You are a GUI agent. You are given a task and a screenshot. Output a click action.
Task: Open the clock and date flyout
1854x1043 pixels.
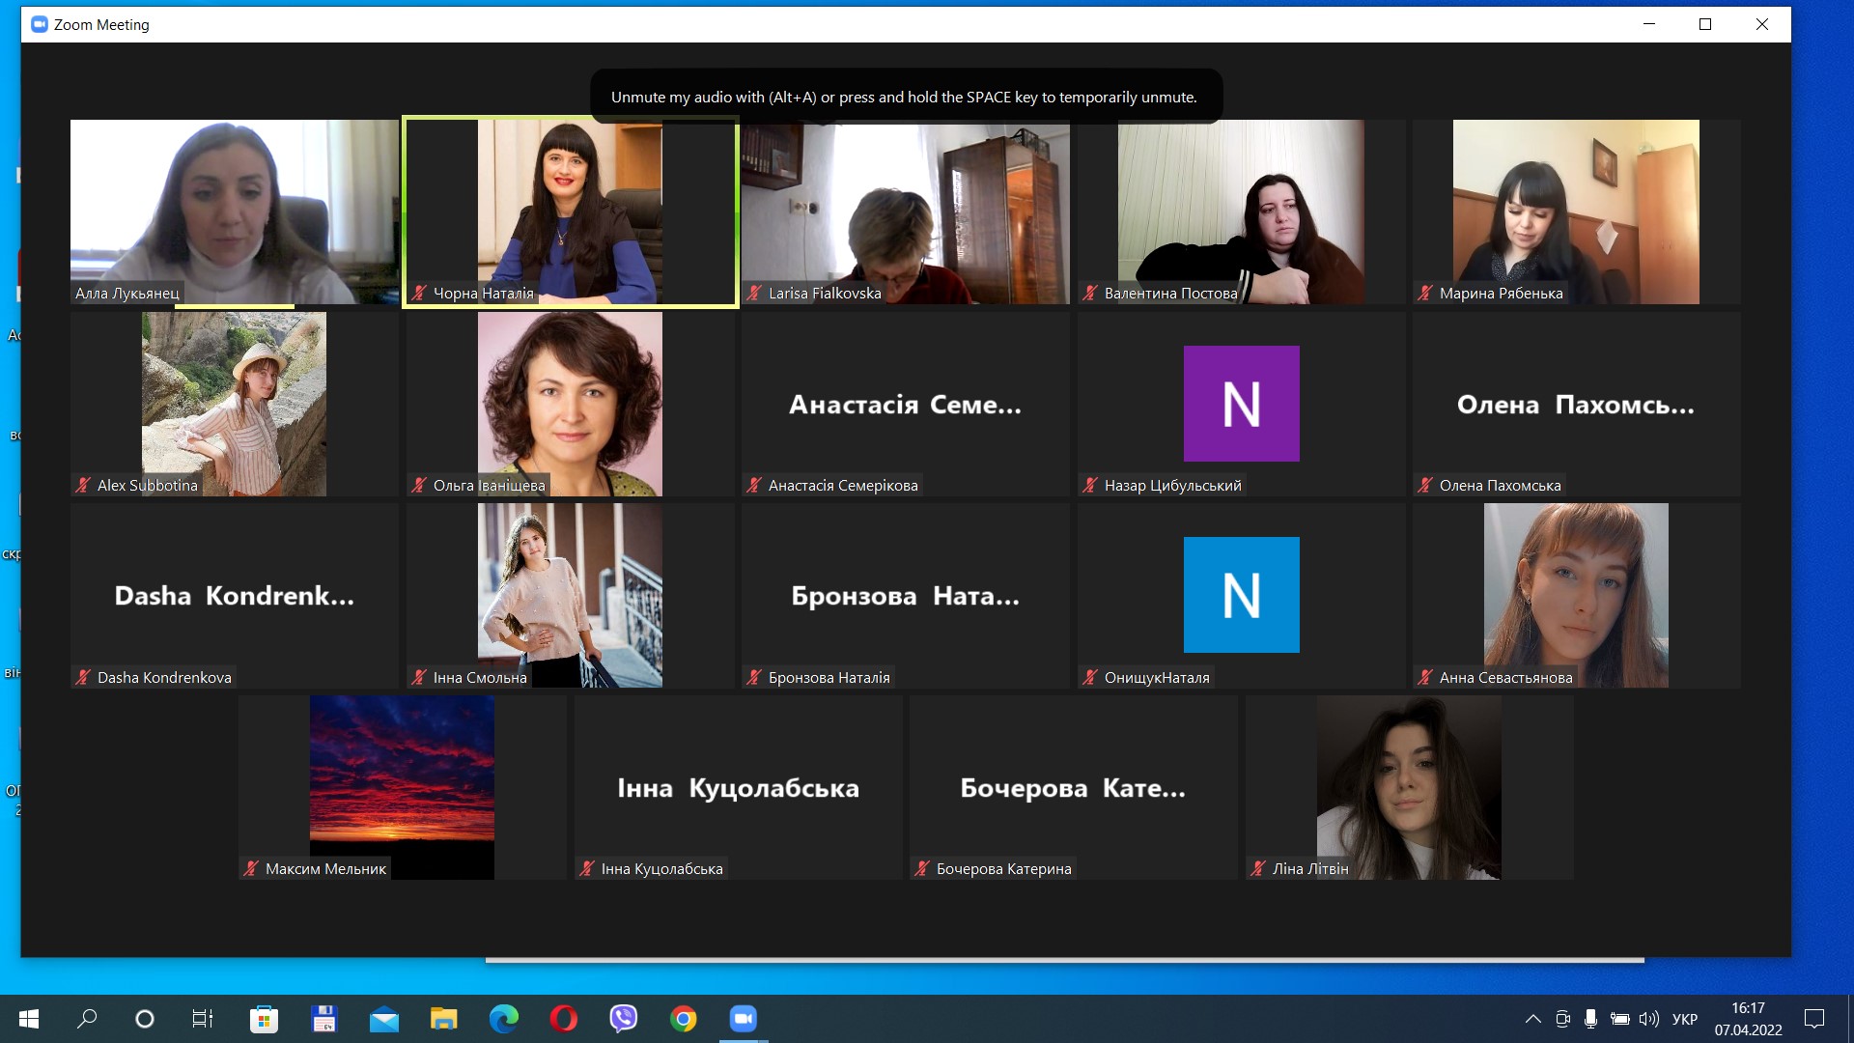click(x=1748, y=1019)
